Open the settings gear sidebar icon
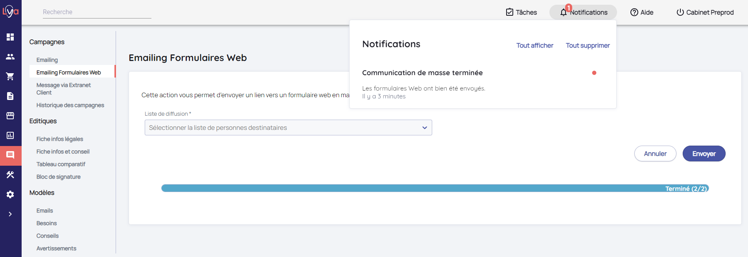748x257 pixels. tap(10, 194)
